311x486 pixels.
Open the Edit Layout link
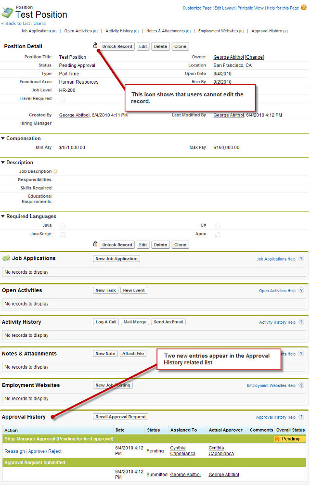pos(224,8)
